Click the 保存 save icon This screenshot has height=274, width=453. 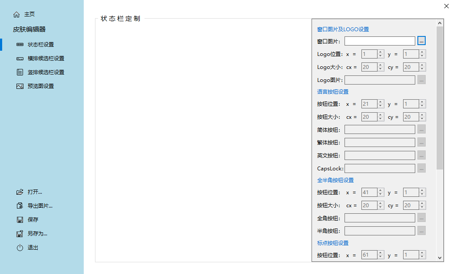click(x=20, y=219)
